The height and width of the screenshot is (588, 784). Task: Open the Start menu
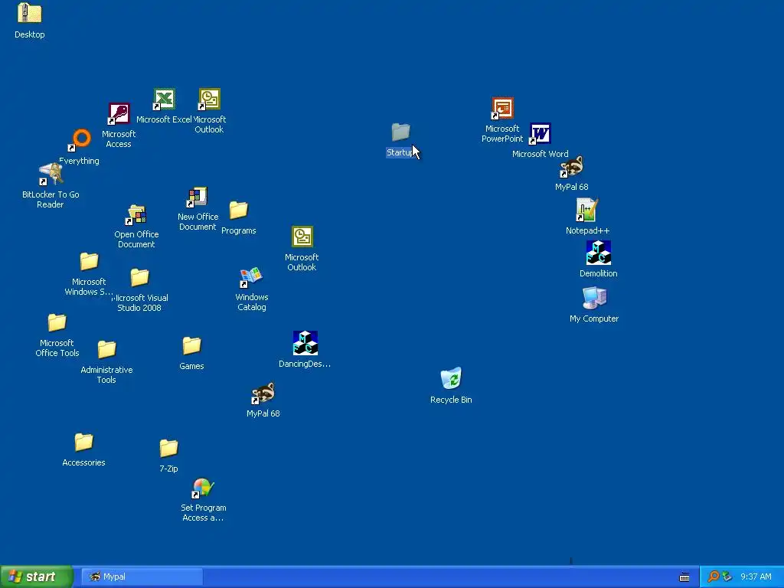(37, 577)
